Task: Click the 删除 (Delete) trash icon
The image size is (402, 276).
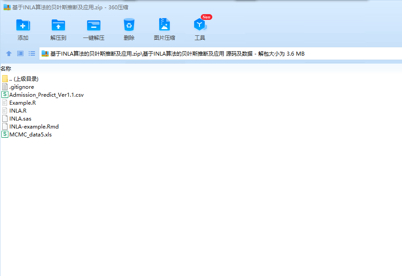Action: pyautogui.click(x=129, y=25)
